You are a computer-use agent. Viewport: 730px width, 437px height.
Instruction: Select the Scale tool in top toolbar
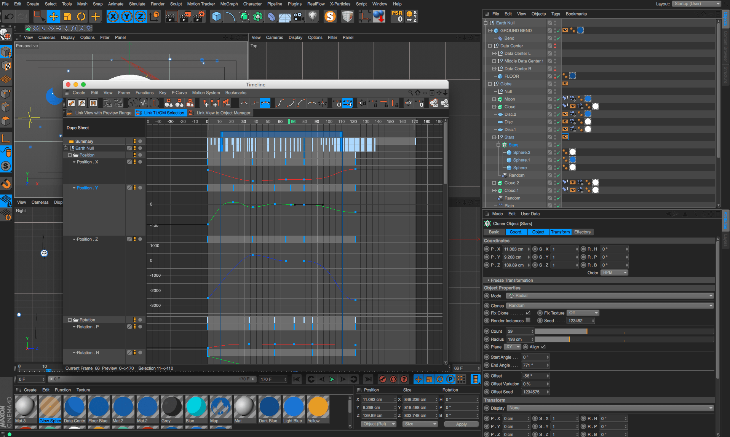tap(67, 16)
